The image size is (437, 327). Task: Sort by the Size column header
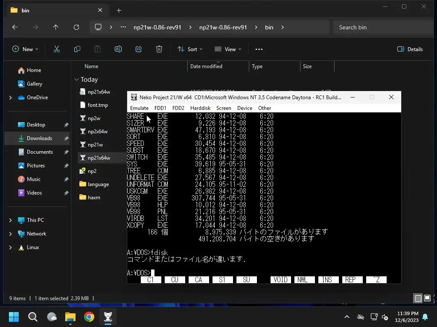(x=307, y=66)
